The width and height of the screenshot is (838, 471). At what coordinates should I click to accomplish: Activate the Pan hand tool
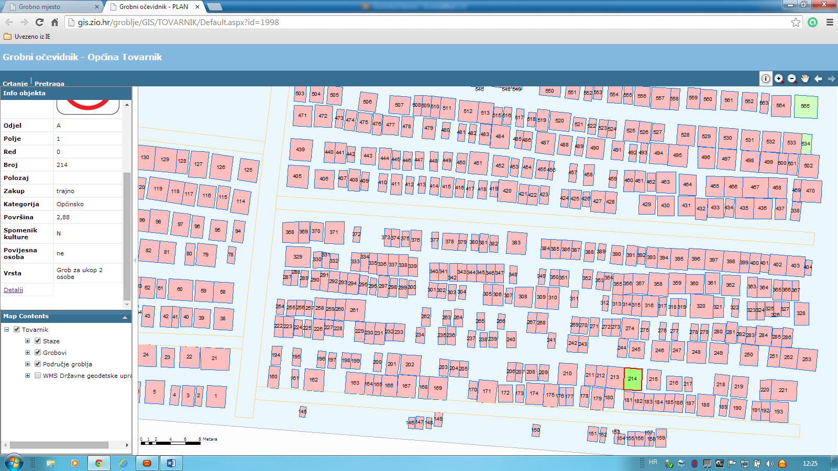pyautogui.click(x=805, y=78)
